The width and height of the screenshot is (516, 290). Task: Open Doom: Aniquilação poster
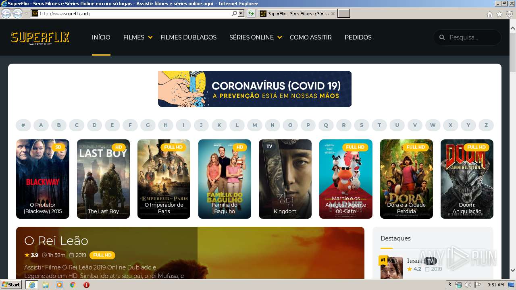click(x=467, y=179)
